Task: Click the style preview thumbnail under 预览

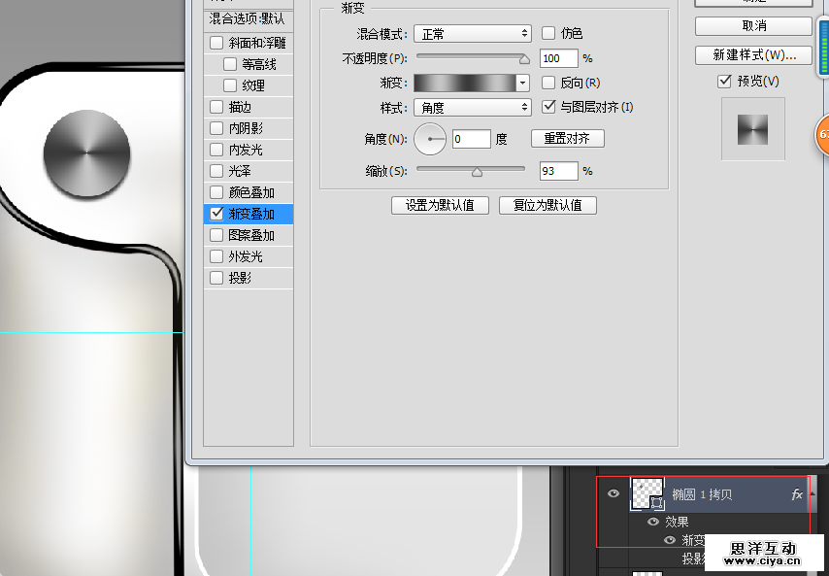Action: 752,129
